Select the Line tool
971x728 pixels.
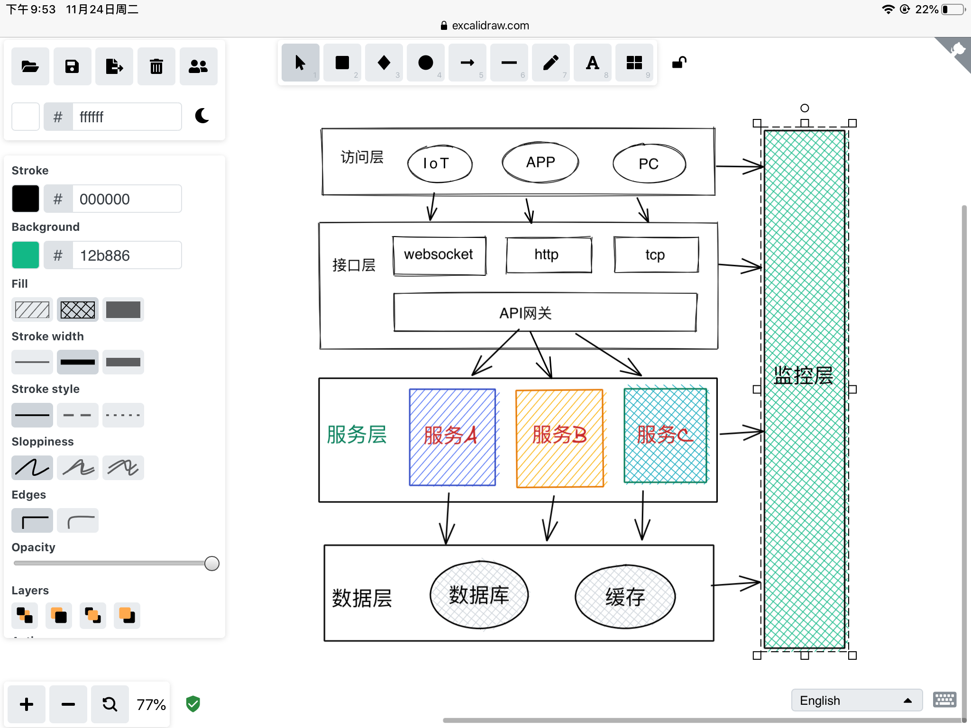[509, 63]
